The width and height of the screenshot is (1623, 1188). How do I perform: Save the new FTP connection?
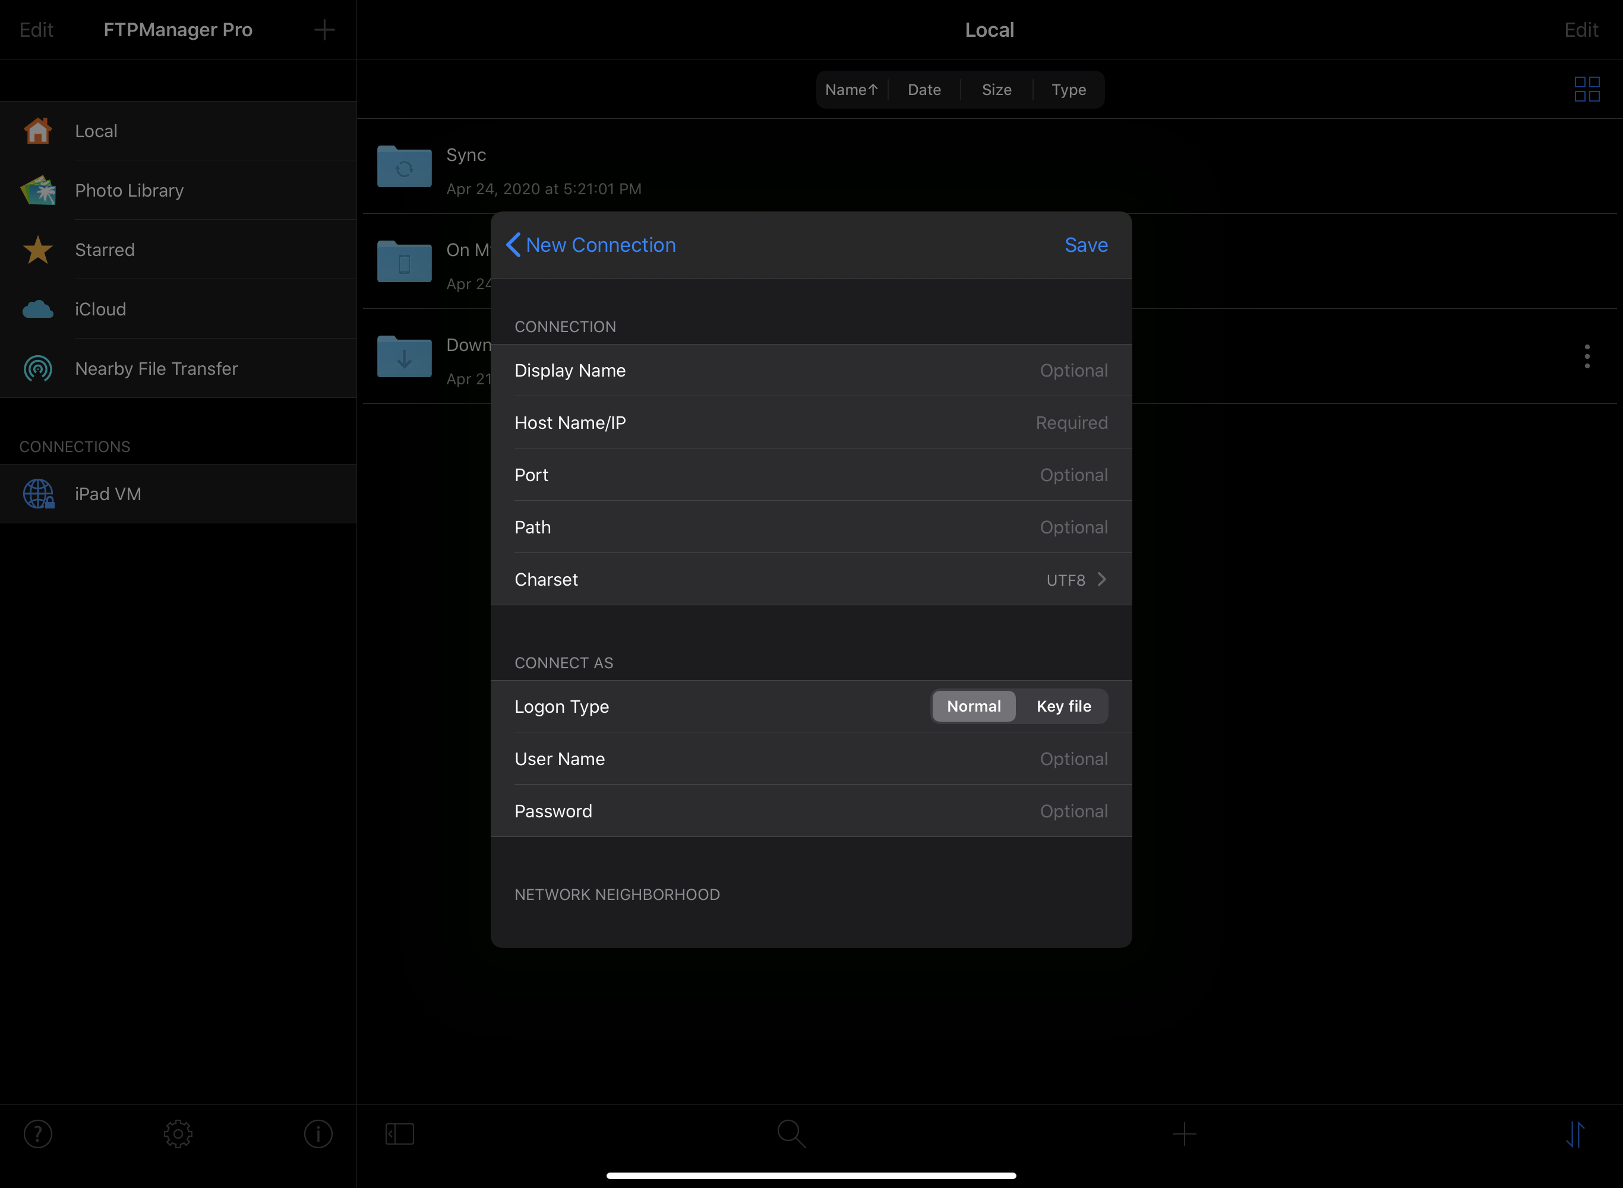(1085, 244)
